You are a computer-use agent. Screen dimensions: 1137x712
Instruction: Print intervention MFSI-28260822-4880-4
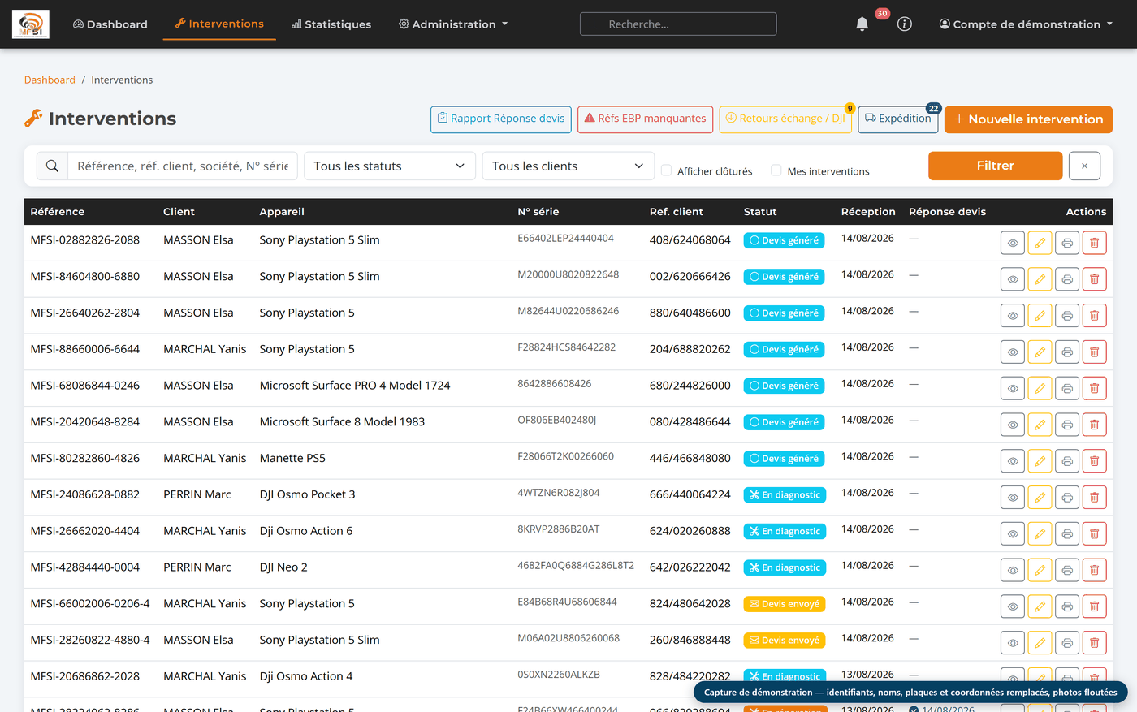point(1067,643)
